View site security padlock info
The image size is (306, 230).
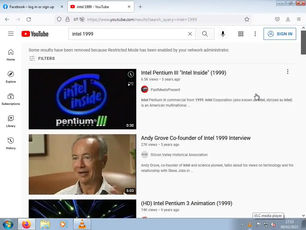[68, 19]
